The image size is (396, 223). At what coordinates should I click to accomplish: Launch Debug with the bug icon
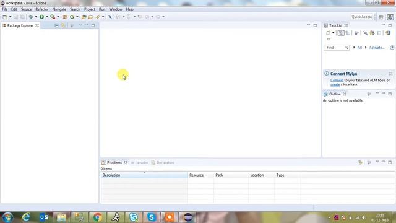(x=31, y=17)
